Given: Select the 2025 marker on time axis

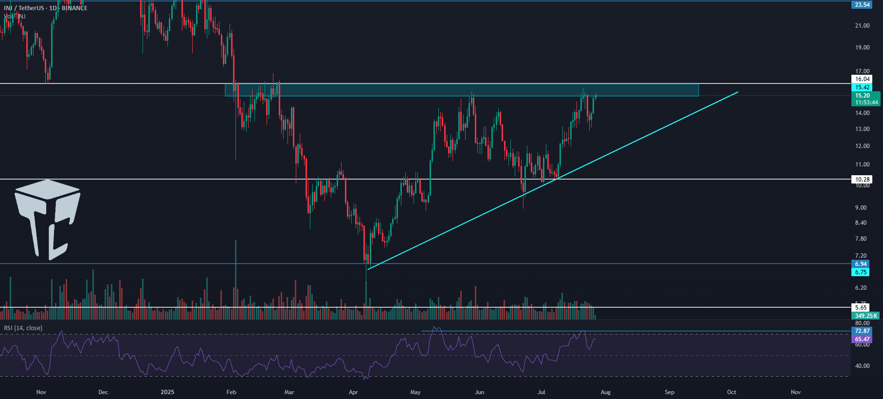Looking at the screenshot, I should coord(167,392).
